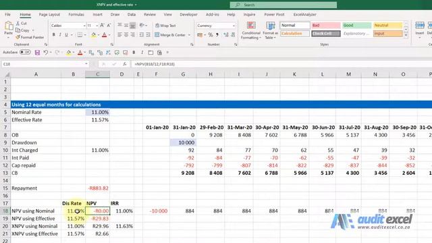Select cell with -R883.82 repayment
432x243 pixels.
(x=97, y=188)
